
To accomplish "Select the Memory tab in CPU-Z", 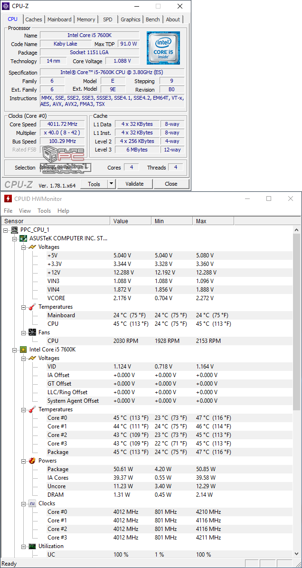I will click(x=86, y=19).
